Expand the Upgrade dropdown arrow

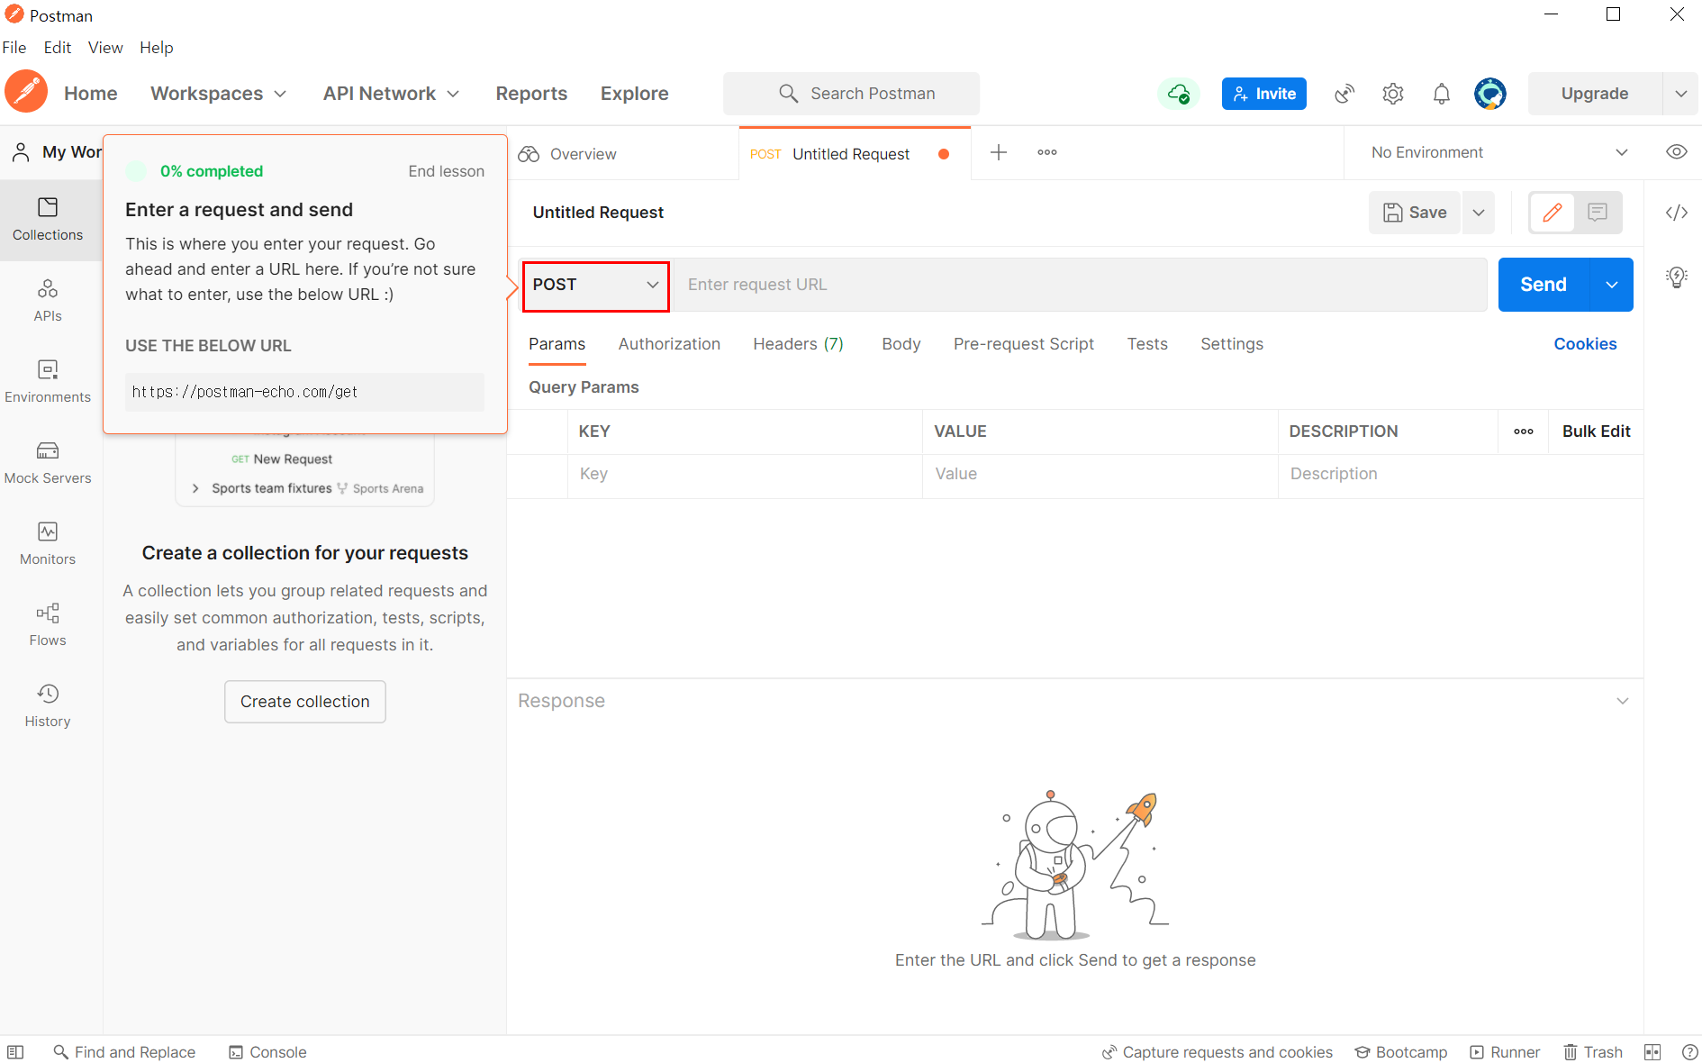point(1680,94)
